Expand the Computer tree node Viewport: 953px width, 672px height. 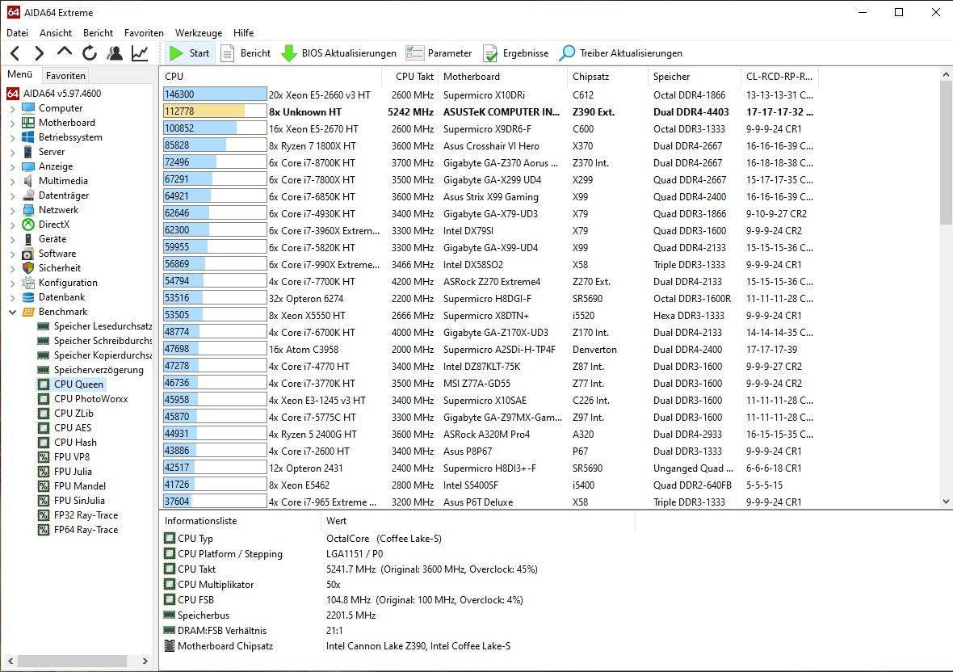[x=13, y=108]
